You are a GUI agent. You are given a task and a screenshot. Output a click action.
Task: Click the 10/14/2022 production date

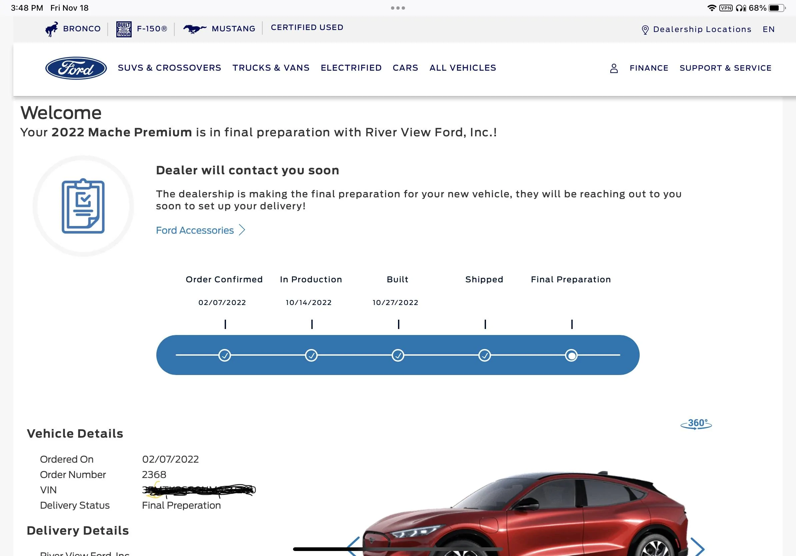click(309, 303)
